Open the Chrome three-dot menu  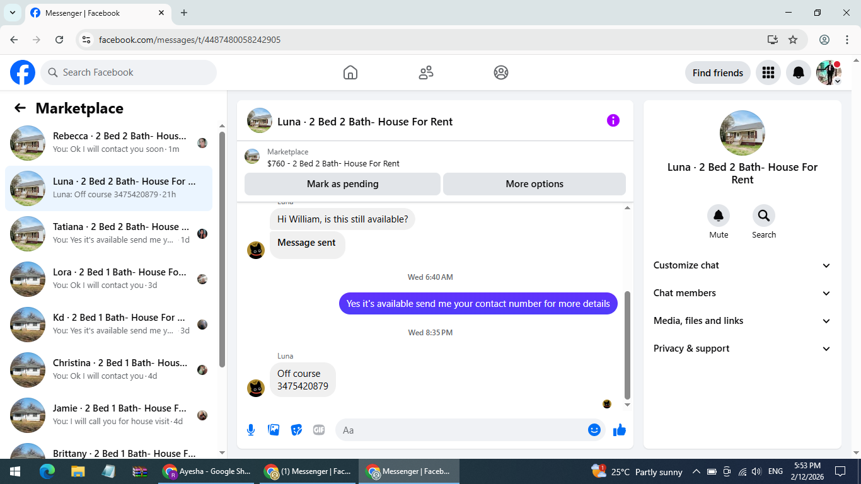pos(847,40)
